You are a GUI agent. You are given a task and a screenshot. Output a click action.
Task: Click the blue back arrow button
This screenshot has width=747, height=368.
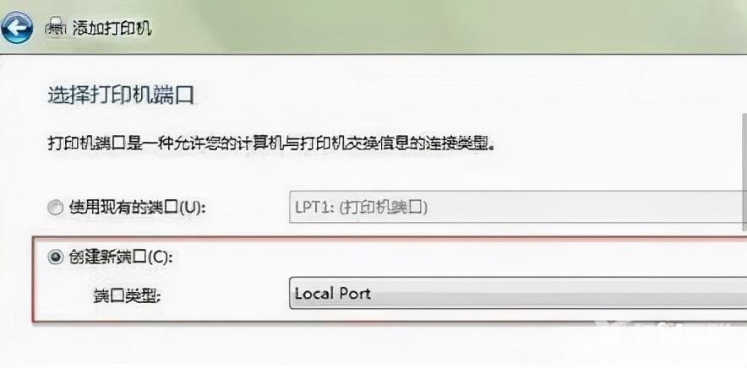[16, 28]
